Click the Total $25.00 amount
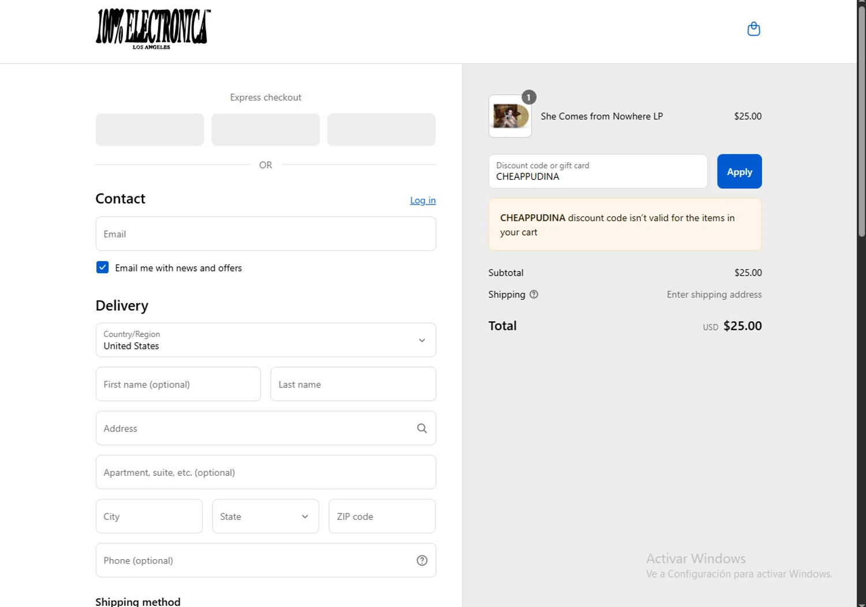Viewport: 866px width, 607px height. pos(742,326)
